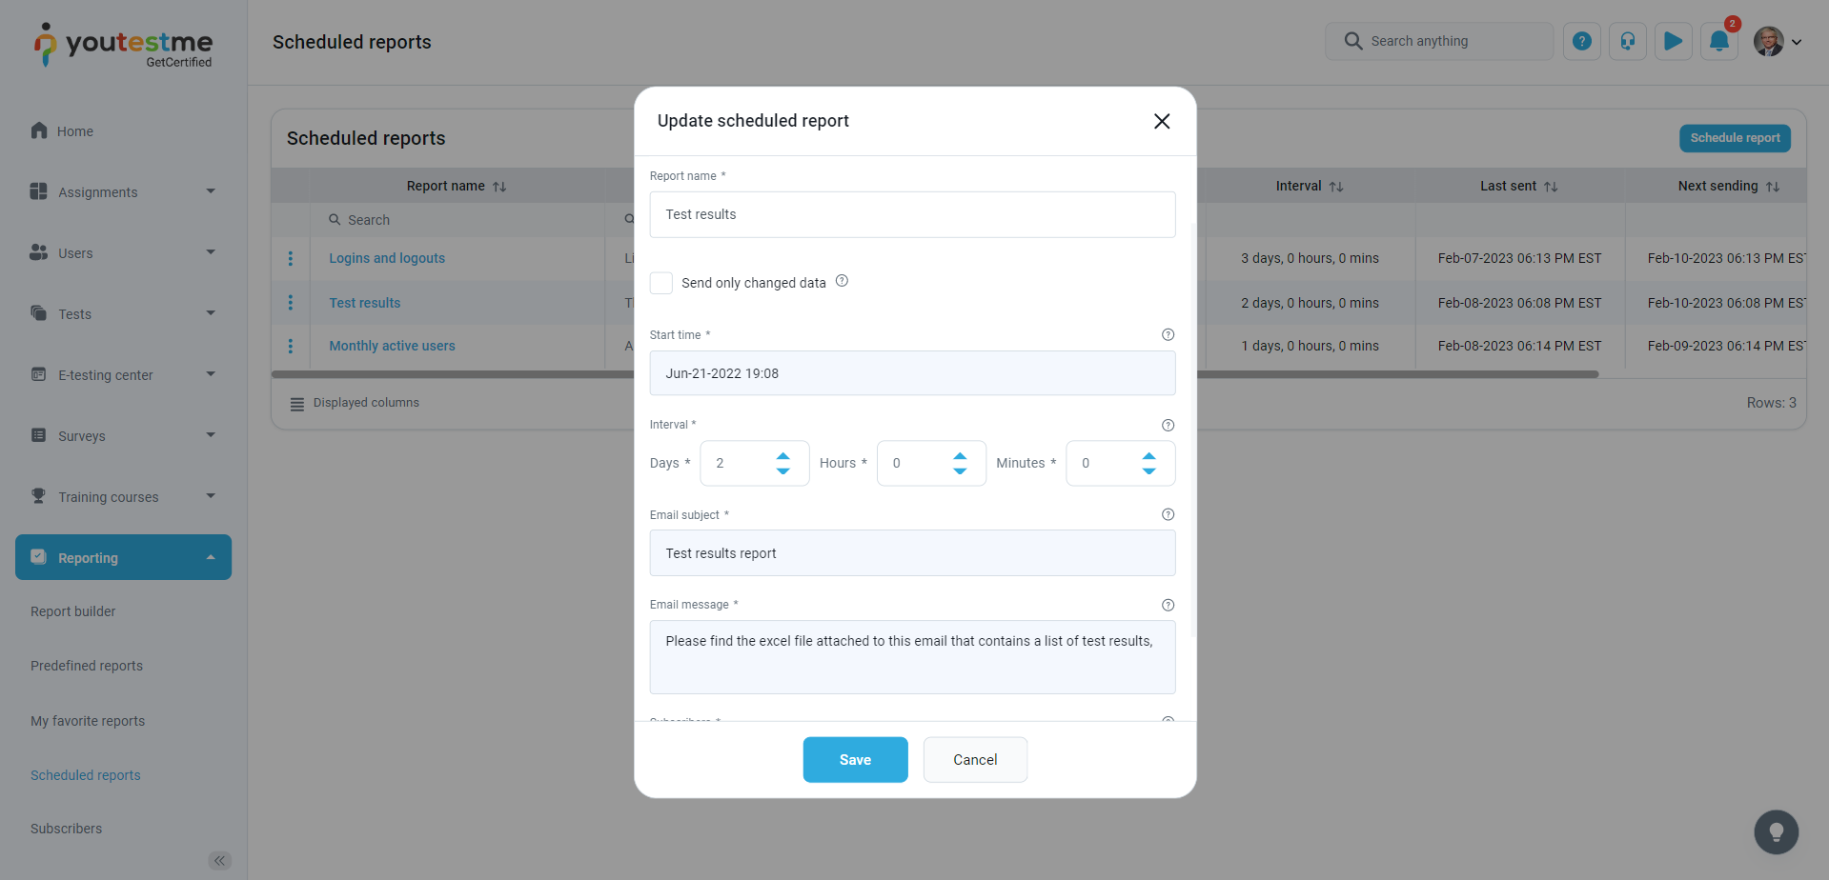Screen dimensions: 1829x880
Task: Open Report builder from sidebar
Action: [x=73, y=611]
